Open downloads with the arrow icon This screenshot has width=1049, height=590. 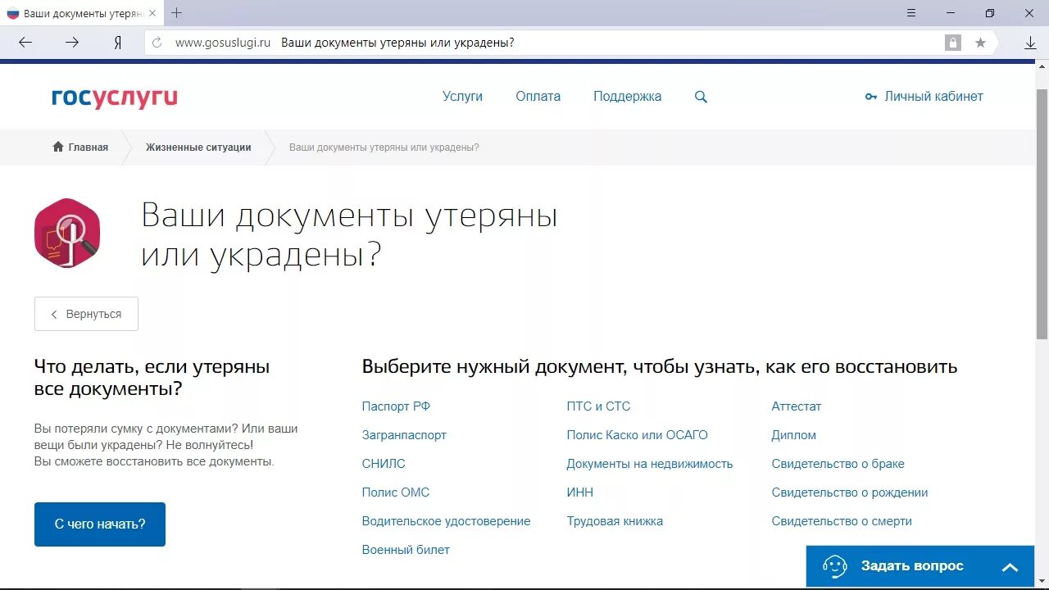1031,43
